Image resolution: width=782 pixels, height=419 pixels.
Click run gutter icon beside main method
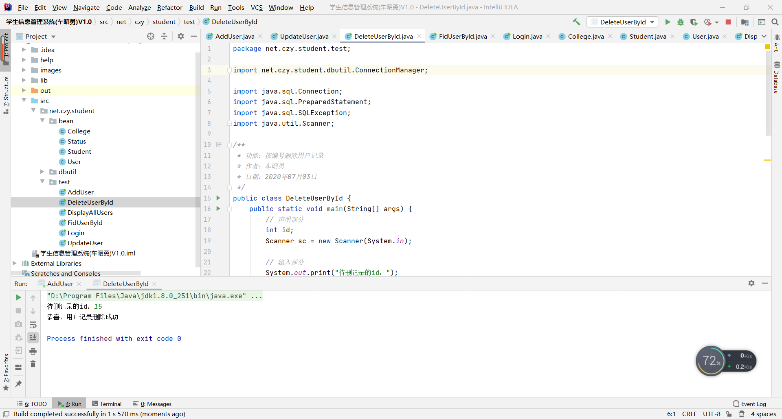point(218,209)
